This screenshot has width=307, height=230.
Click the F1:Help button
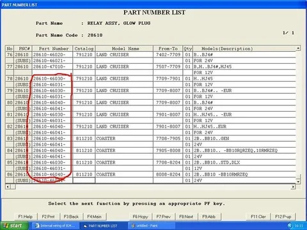point(26,217)
